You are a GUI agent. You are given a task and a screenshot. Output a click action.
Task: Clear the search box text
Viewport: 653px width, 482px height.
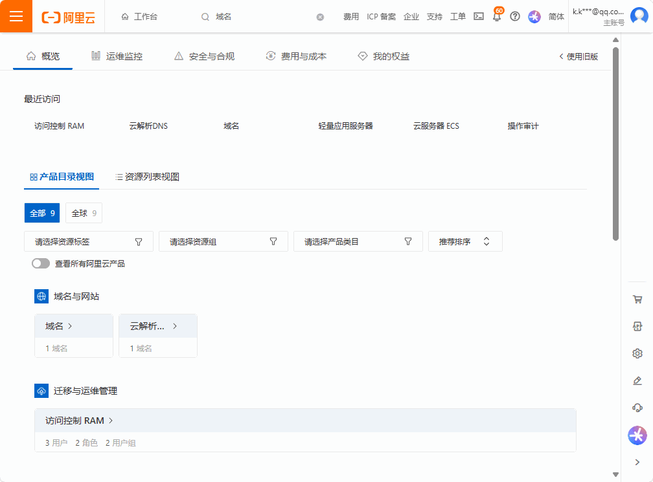click(x=320, y=17)
